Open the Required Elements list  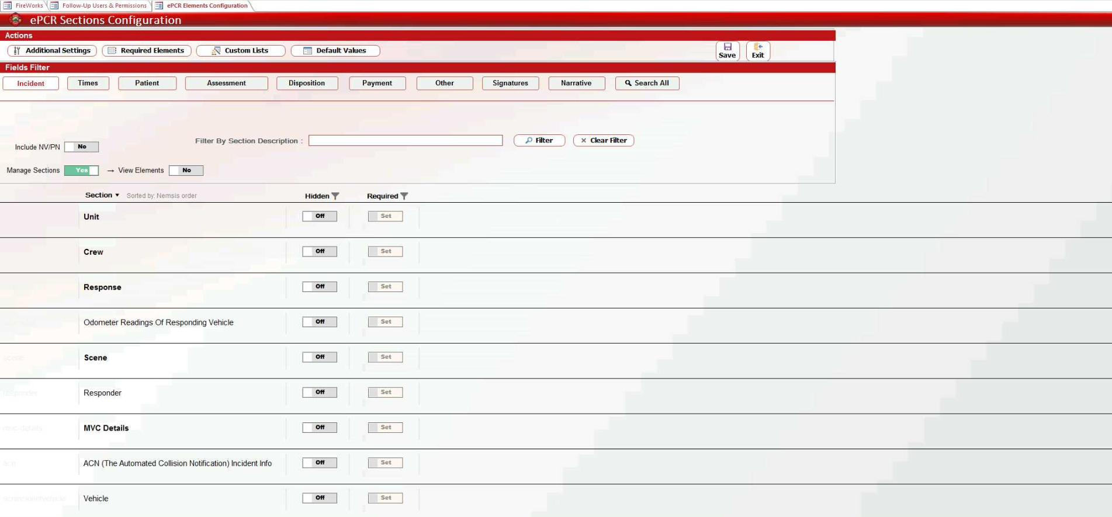(x=147, y=51)
